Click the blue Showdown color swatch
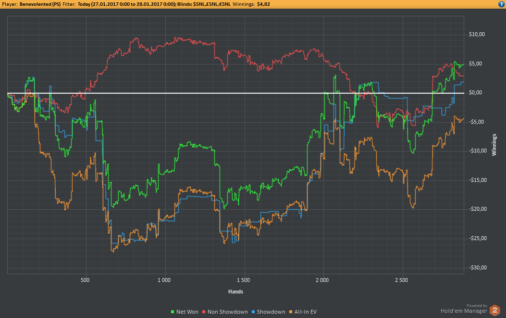 253,312
